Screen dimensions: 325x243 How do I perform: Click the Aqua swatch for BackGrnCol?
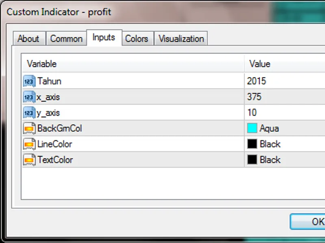252,128
